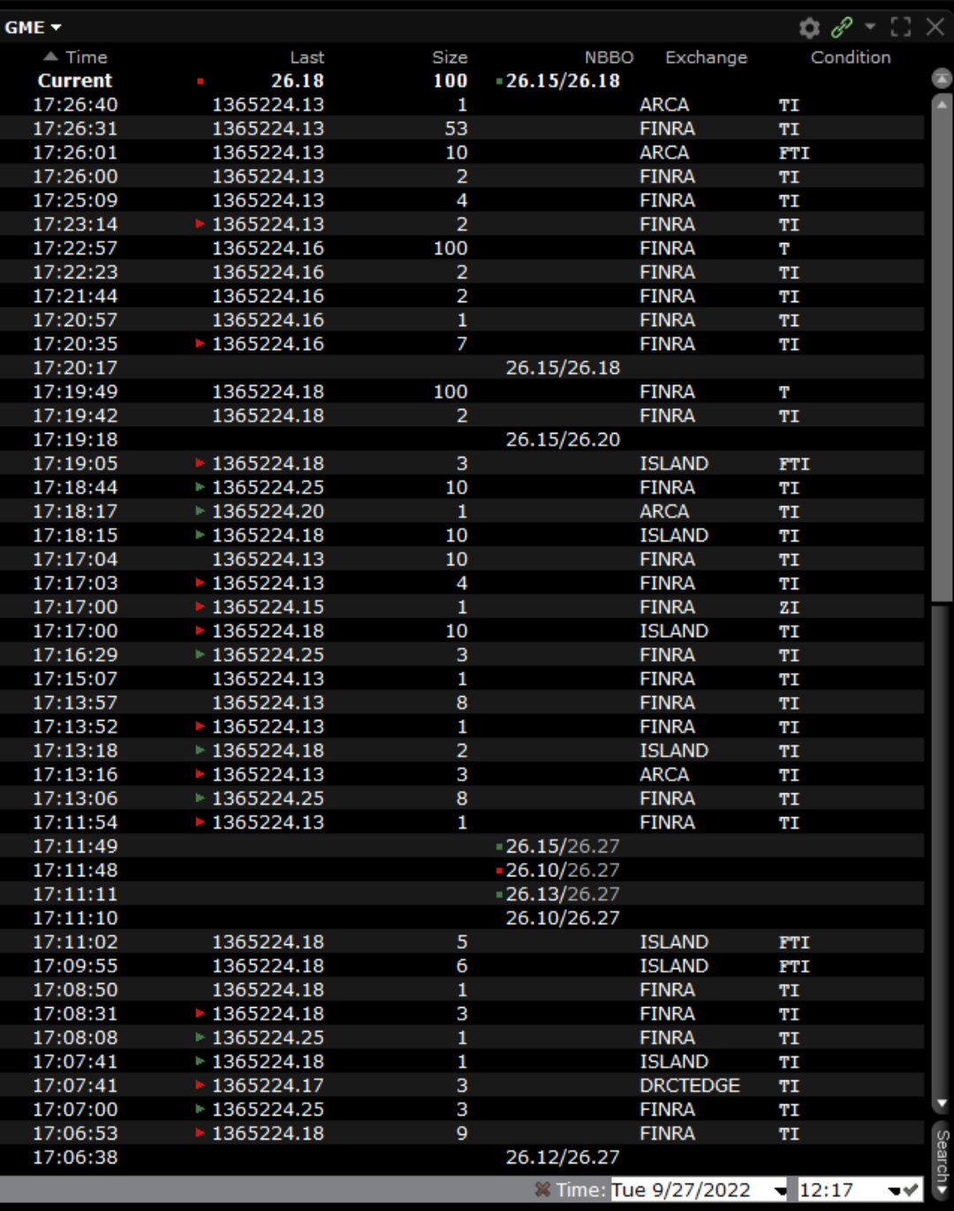Click the 26.15/26.20 quote at 17:19:18

pyautogui.click(x=563, y=439)
